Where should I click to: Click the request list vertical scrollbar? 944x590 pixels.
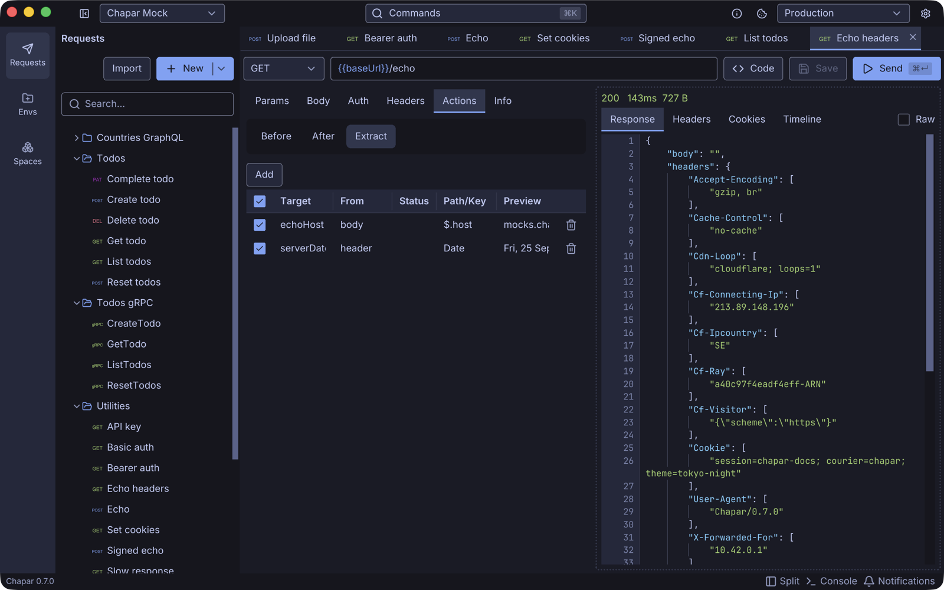[x=235, y=293]
